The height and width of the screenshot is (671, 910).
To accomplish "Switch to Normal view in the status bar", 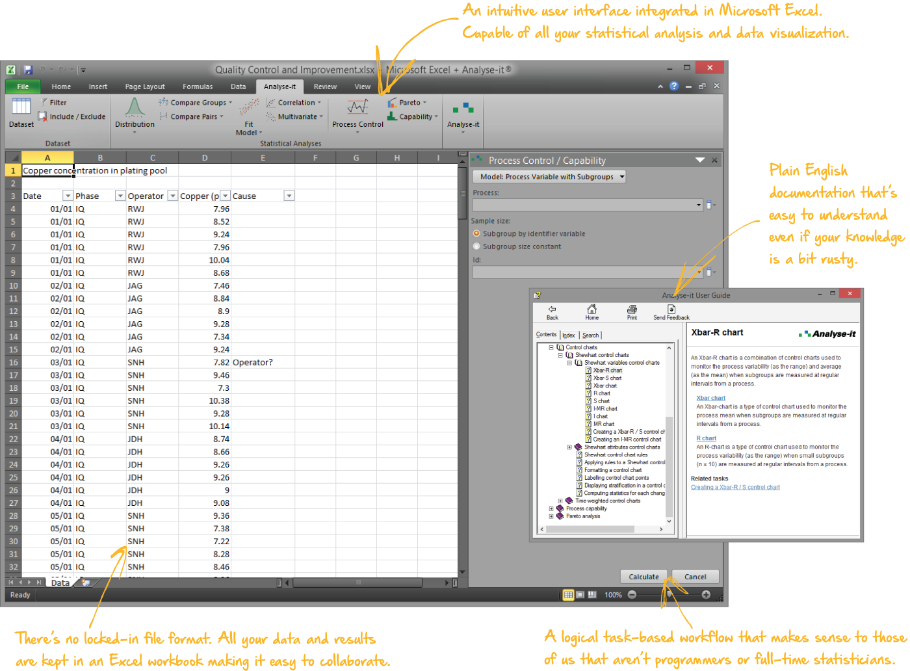I will click(569, 595).
